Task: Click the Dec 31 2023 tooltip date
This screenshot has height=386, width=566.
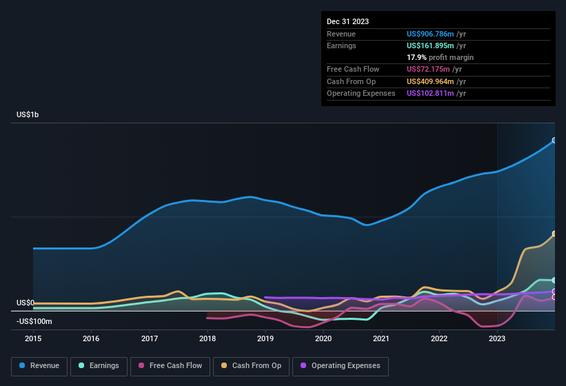Action: click(347, 21)
